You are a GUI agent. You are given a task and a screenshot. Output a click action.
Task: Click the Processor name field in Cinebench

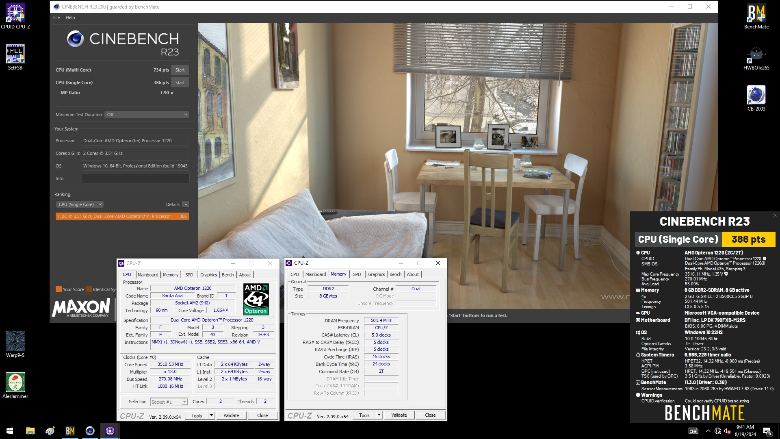135,141
